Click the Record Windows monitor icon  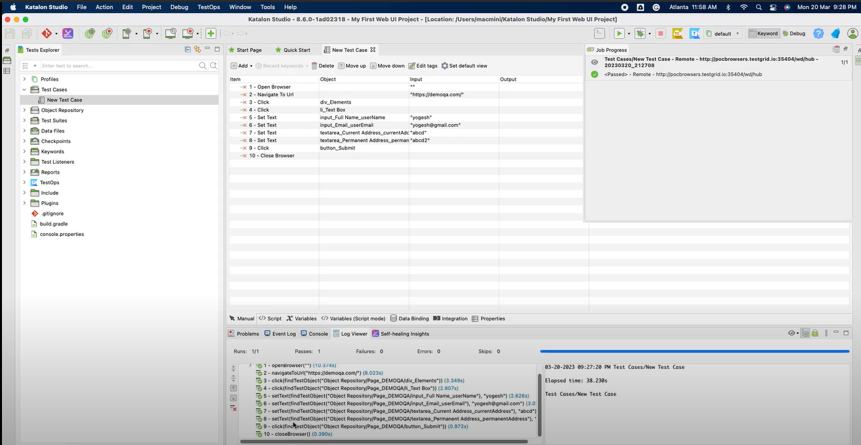(188, 33)
